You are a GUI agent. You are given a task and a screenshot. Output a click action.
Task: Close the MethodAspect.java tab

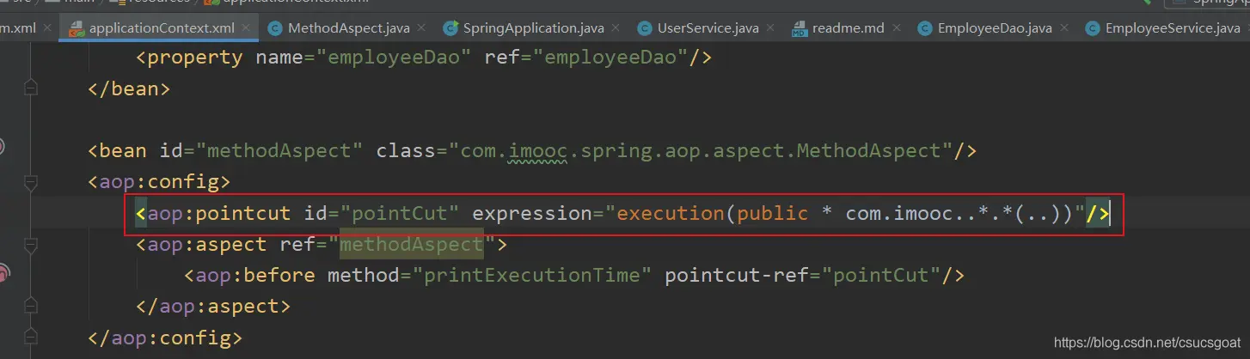(423, 27)
